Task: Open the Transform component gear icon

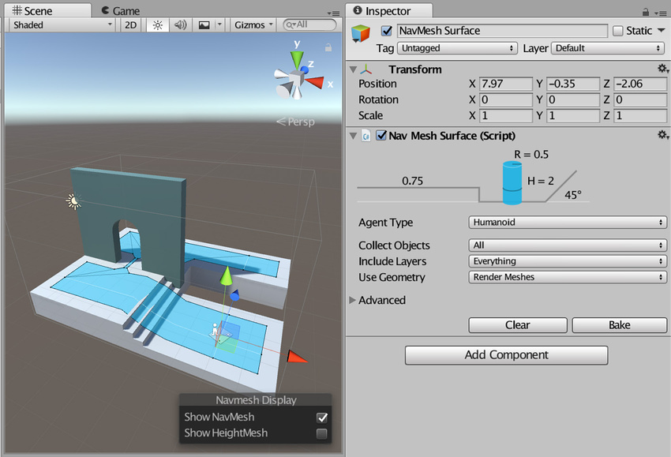Action: coord(662,69)
